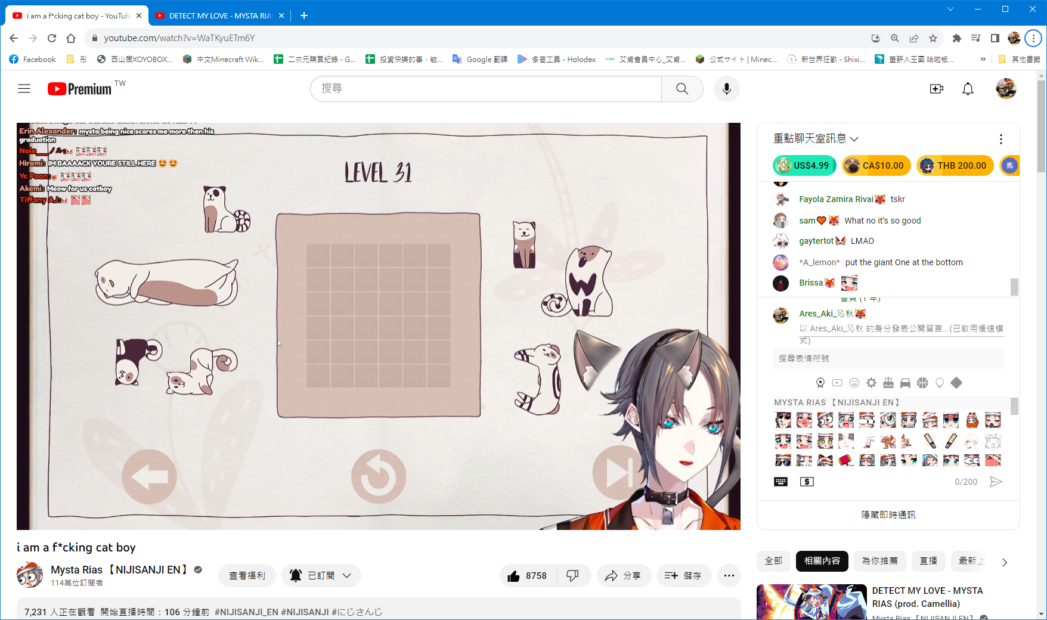Go to YouTube Premium home logo
Screen dimensions: 1047x620
(x=80, y=89)
